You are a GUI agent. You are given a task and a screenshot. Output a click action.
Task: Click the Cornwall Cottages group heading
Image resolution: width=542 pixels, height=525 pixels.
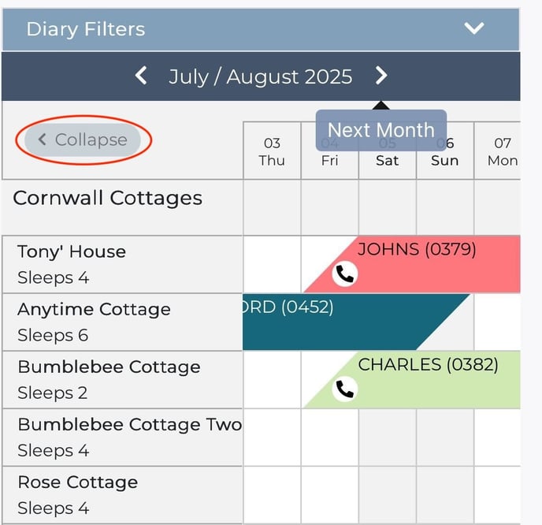click(107, 199)
